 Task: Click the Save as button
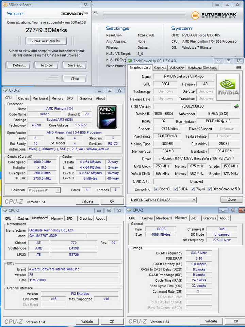tap(75, 65)
